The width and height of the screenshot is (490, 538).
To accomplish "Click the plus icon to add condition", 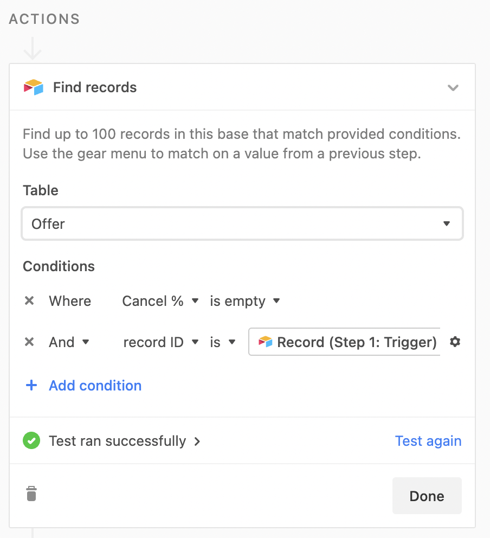I will click(31, 385).
